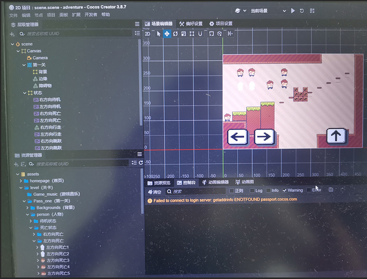367x279 pixels.
Task: Select the failed login server warning message
Action: click(223, 200)
